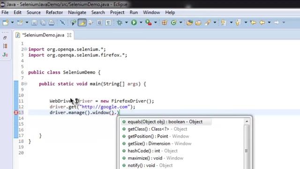The image size is (300, 169).
Task: Select equals(Object obj) completion proposal
Action: (x=166, y=122)
